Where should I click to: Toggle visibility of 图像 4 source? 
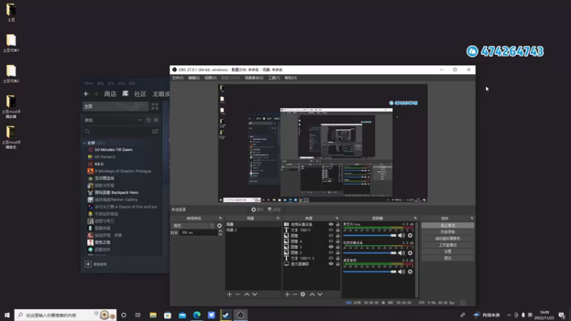(x=331, y=241)
